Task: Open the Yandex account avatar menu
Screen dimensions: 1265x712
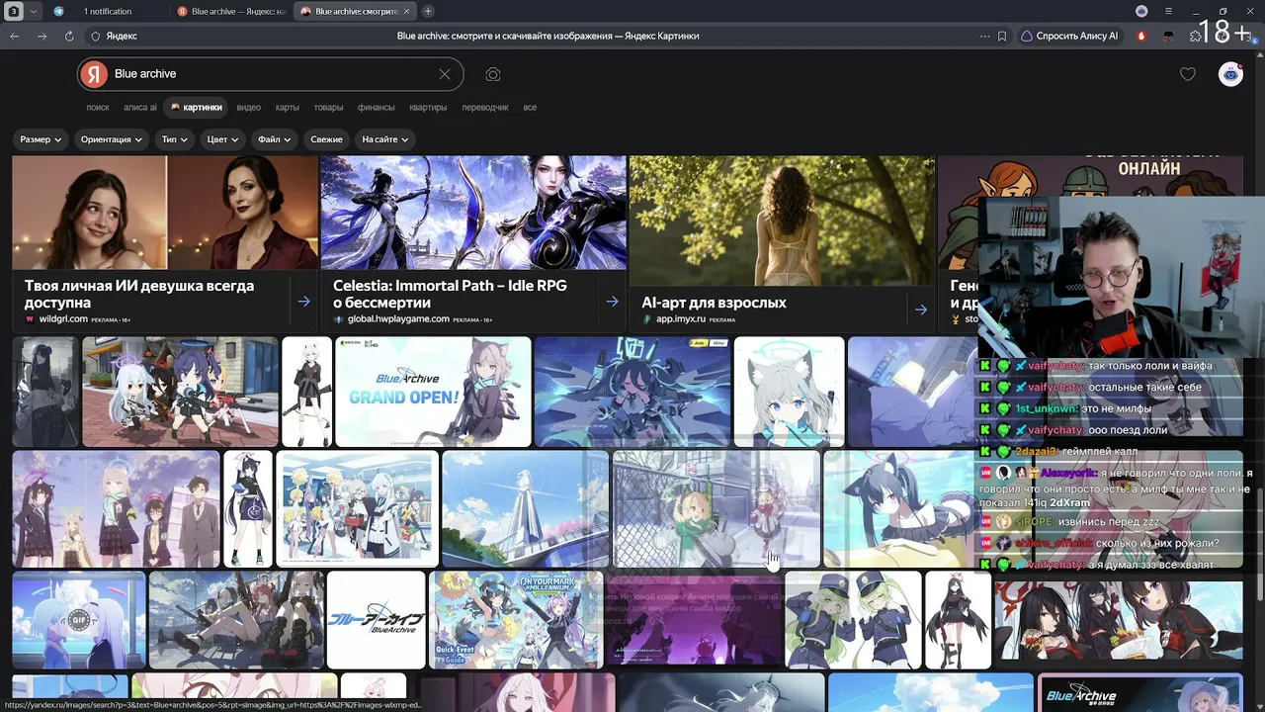Action: (1230, 74)
